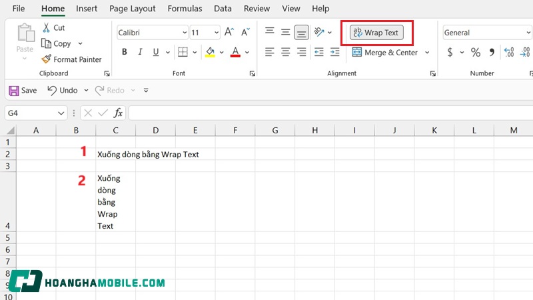
Task: Open fill color dropdown arrow
Action: coord(222,53)
